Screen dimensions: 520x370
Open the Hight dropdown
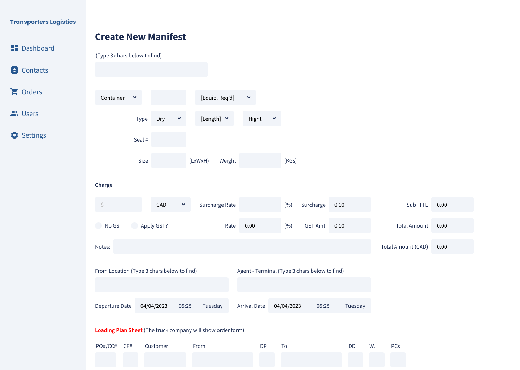coord(261,118)
